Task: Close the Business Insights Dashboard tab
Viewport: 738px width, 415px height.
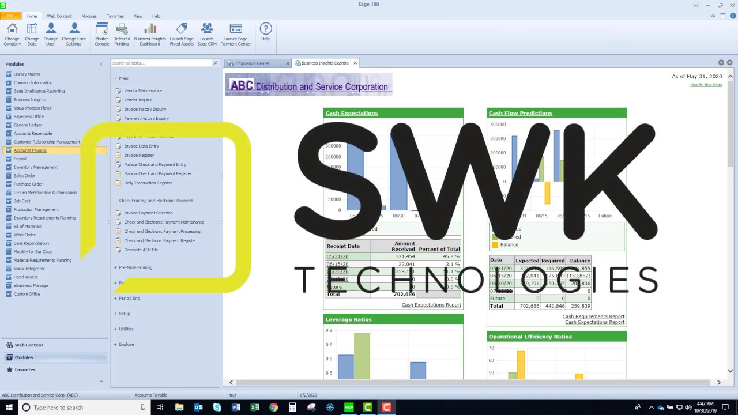Action: point(355,63)
